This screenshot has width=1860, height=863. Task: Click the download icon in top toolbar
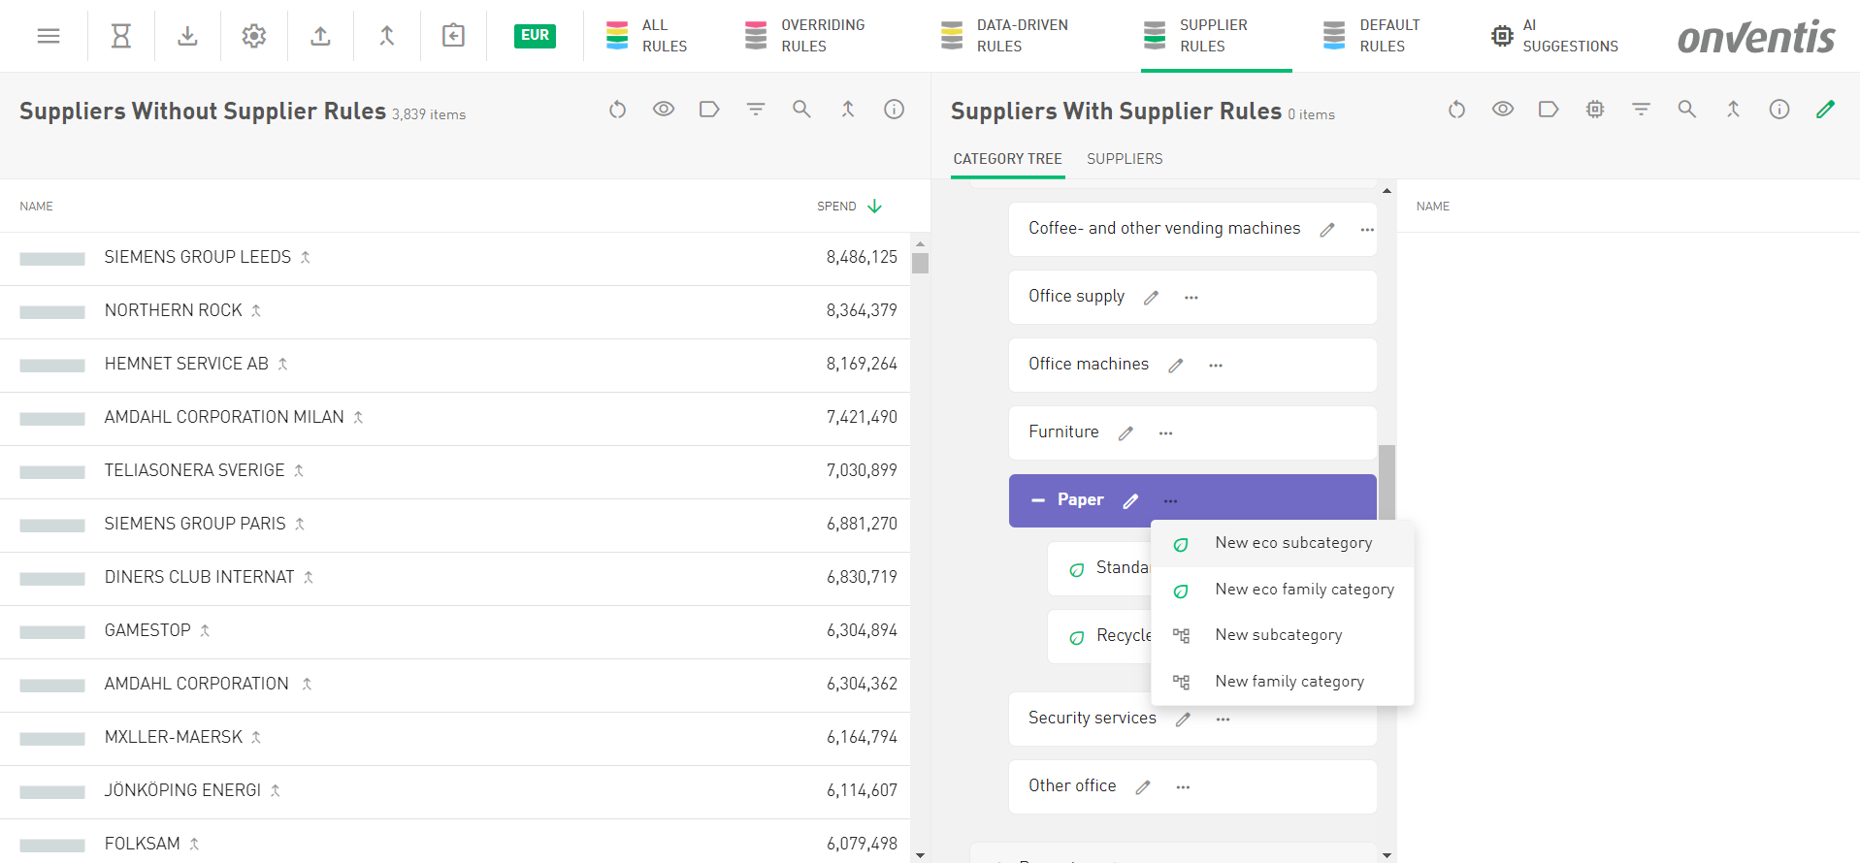pyautogui.click(x=187, y=36)
